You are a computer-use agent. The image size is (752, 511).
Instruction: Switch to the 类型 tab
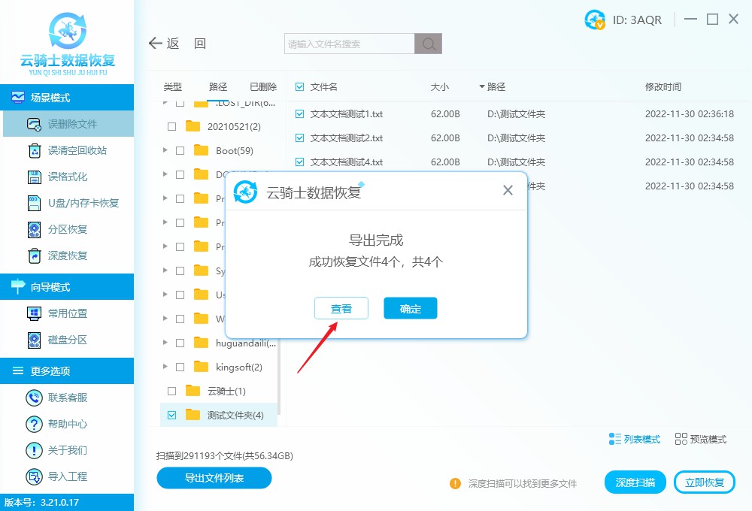click(x=172, y=86)
